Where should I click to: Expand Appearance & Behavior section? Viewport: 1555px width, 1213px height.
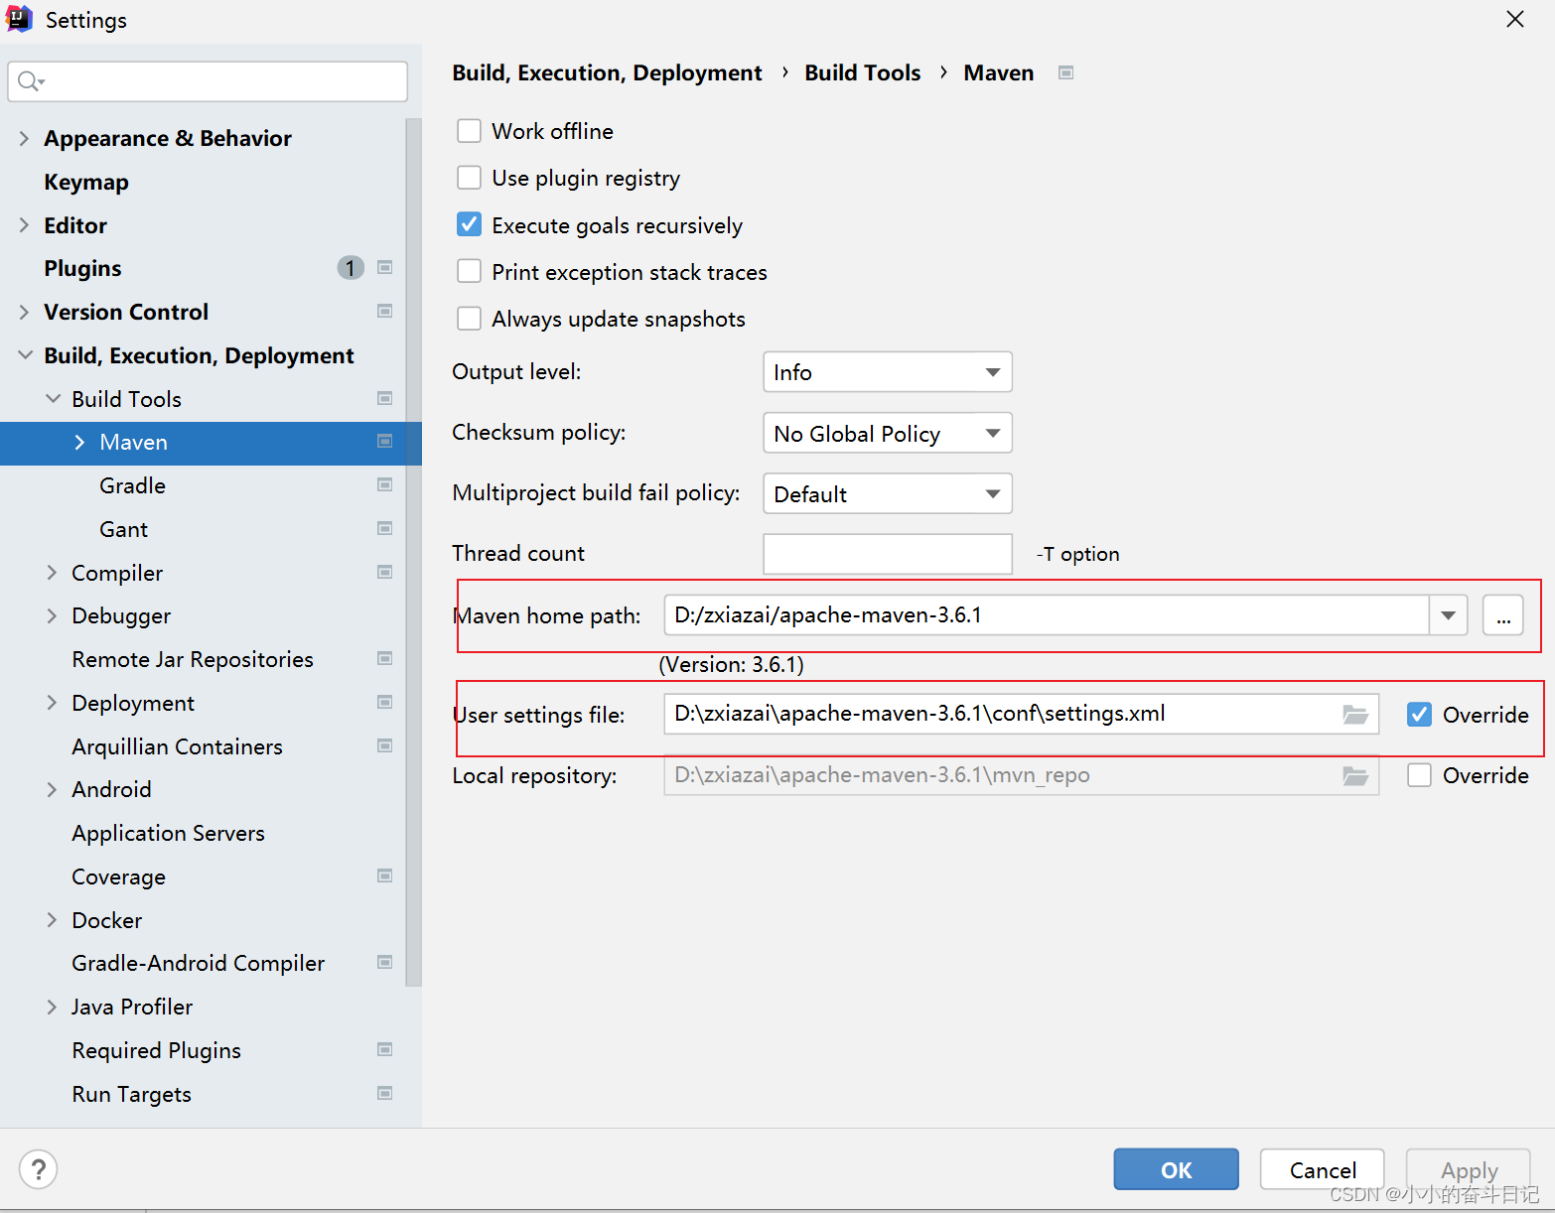[24, 138]
